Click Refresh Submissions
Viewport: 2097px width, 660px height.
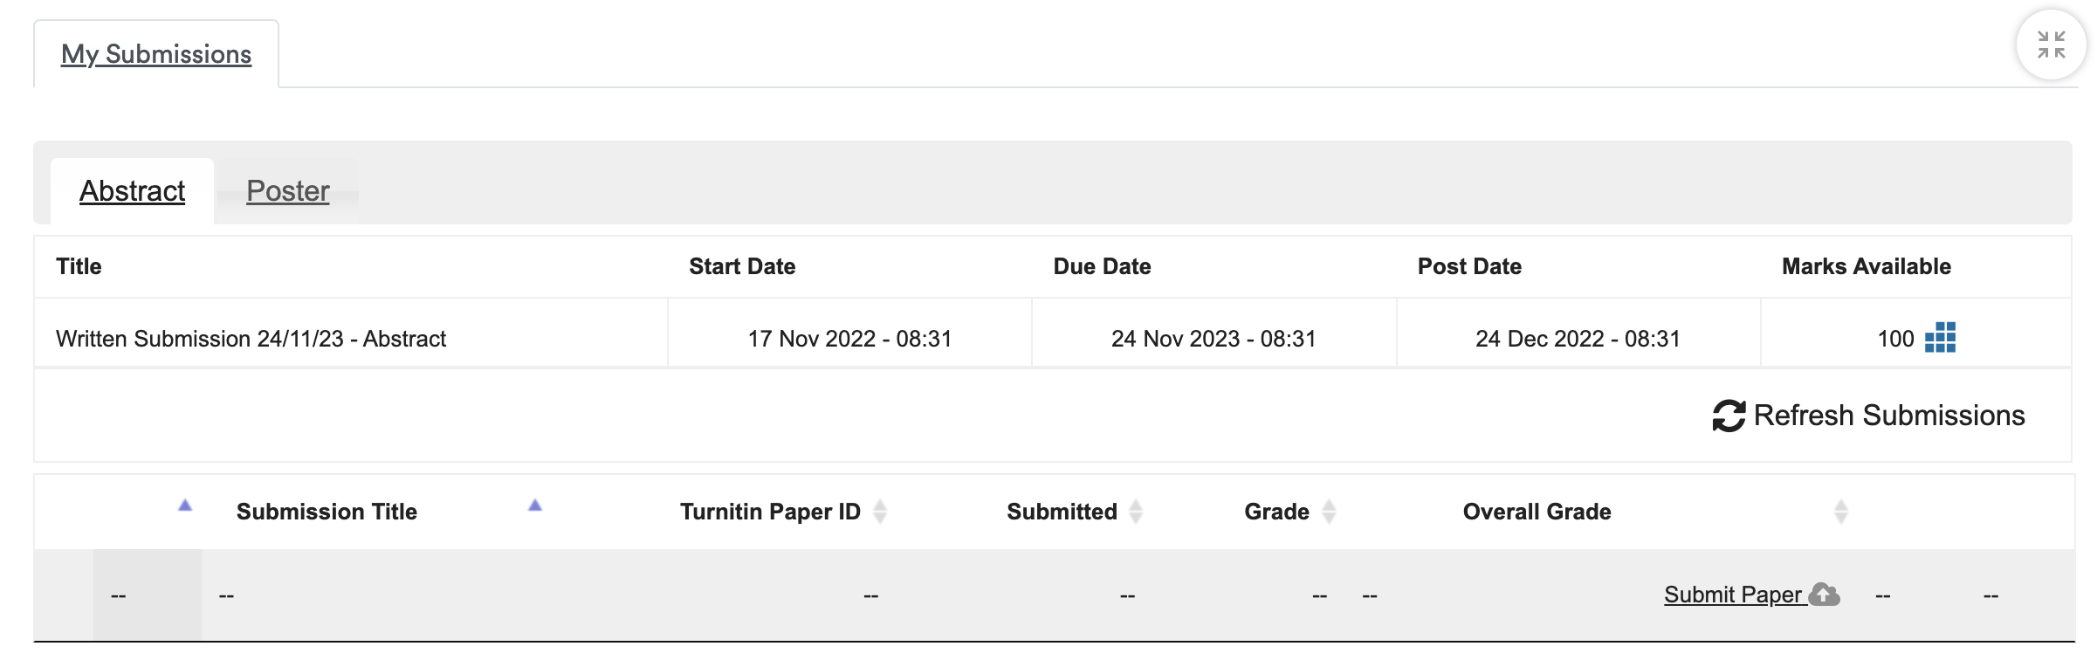click(x=1888, y=416)
